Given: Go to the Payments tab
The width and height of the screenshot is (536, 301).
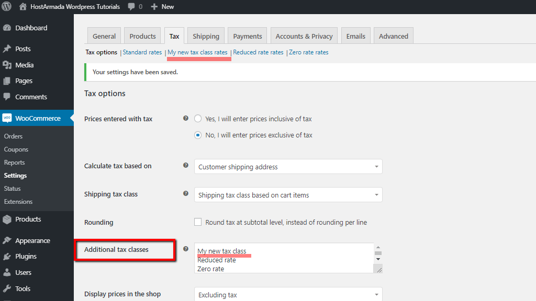Looking at the screenshot, I should coord(247,36).
